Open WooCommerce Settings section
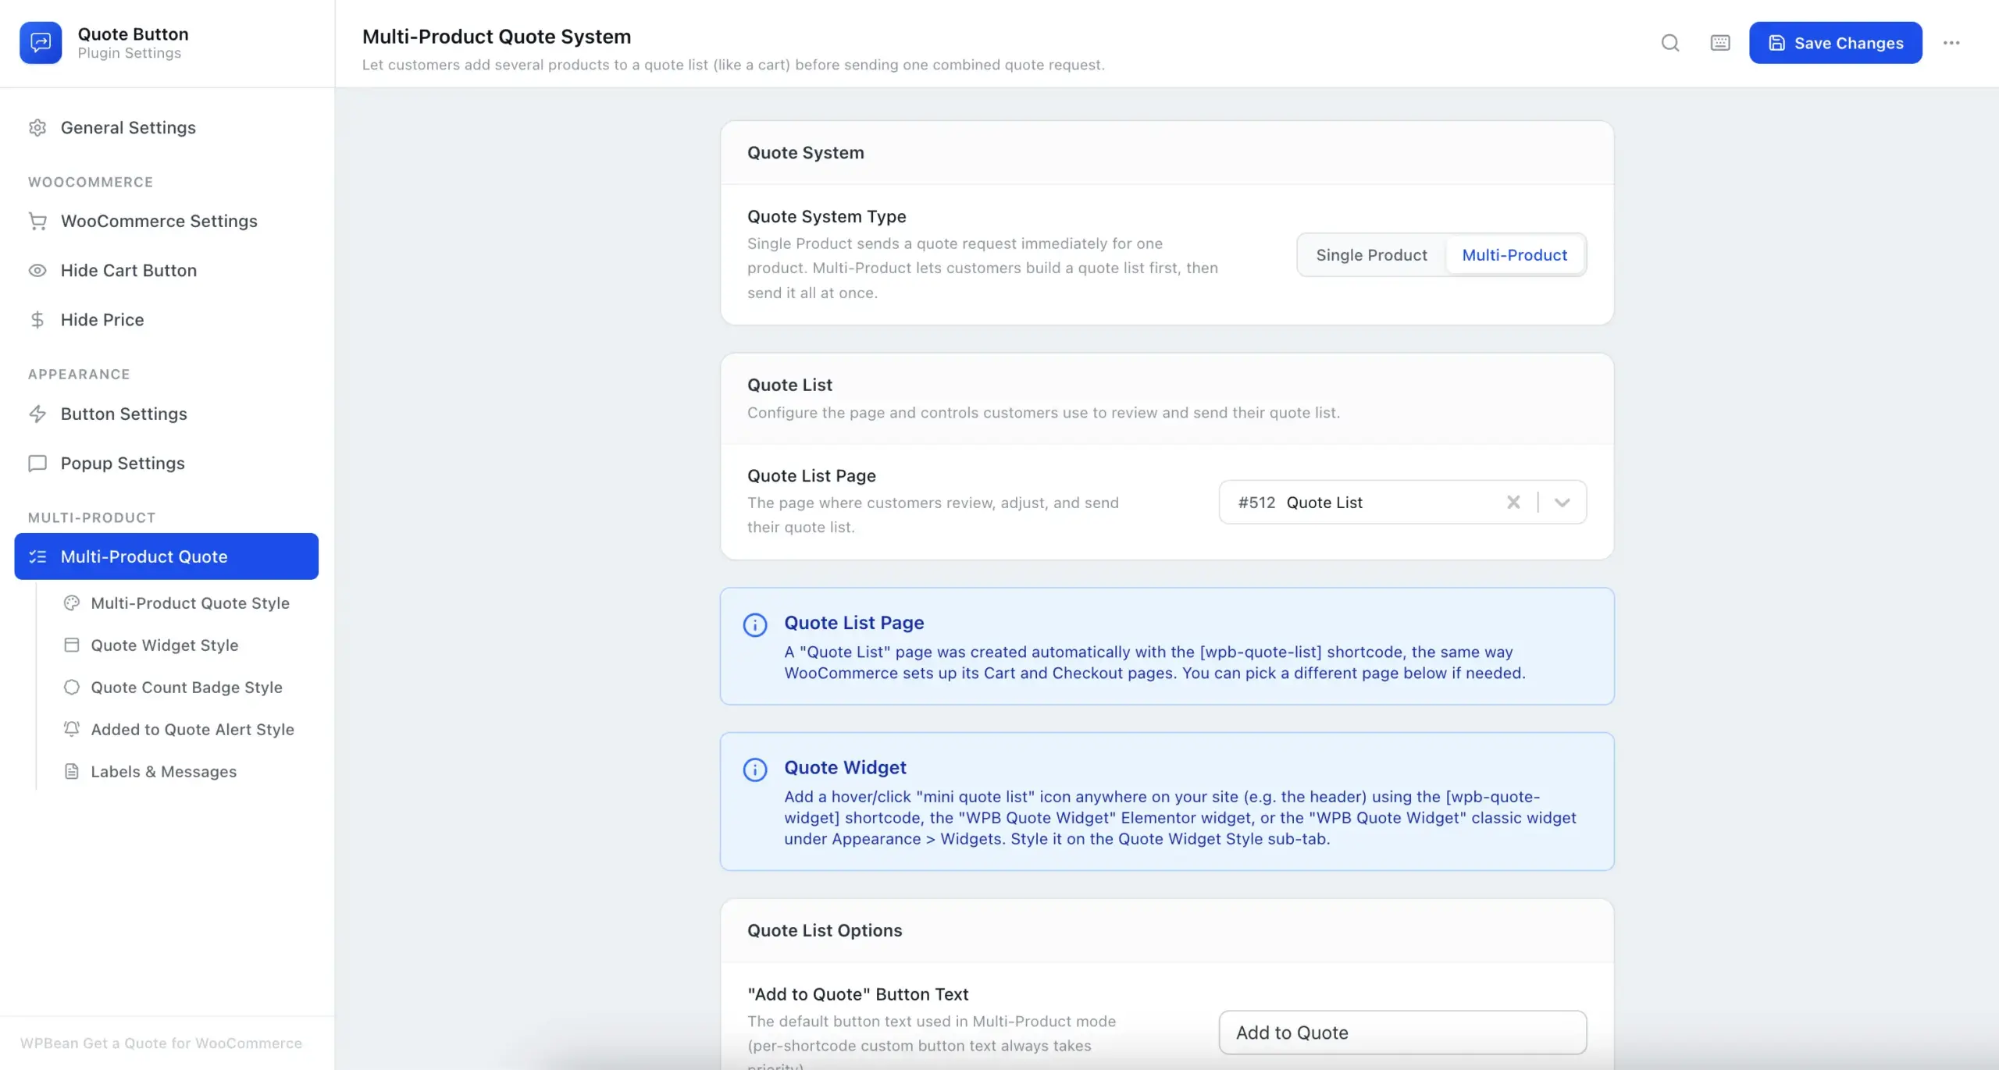The width and height of the screenshot is (1999, 1070). (x=166, y=221)
